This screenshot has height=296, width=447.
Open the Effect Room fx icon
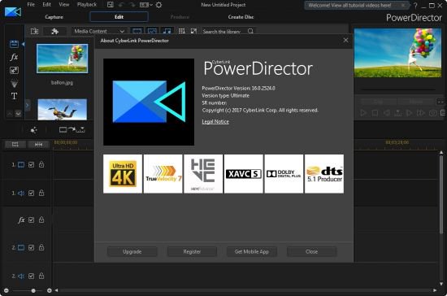(14, 57)
